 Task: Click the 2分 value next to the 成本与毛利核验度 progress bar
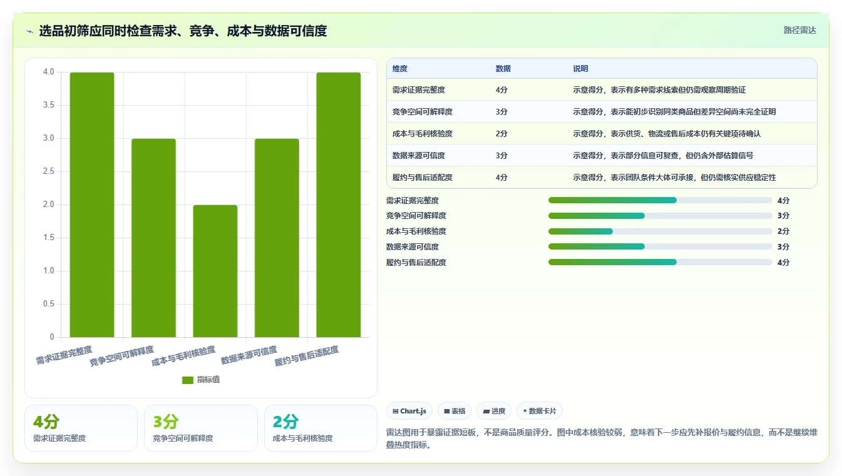click(783, 231)
